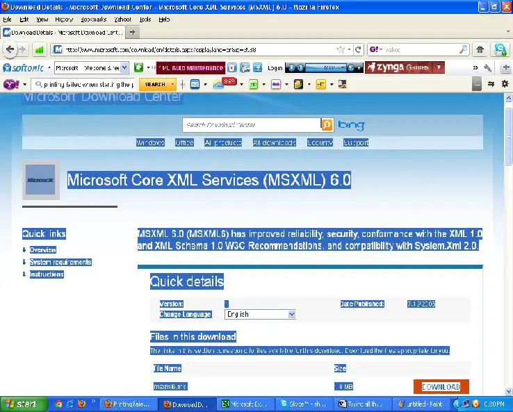Open Yahoo toolbar settings gear icon
This screenshot has width=513, height=412.
(x=505, y=84)
